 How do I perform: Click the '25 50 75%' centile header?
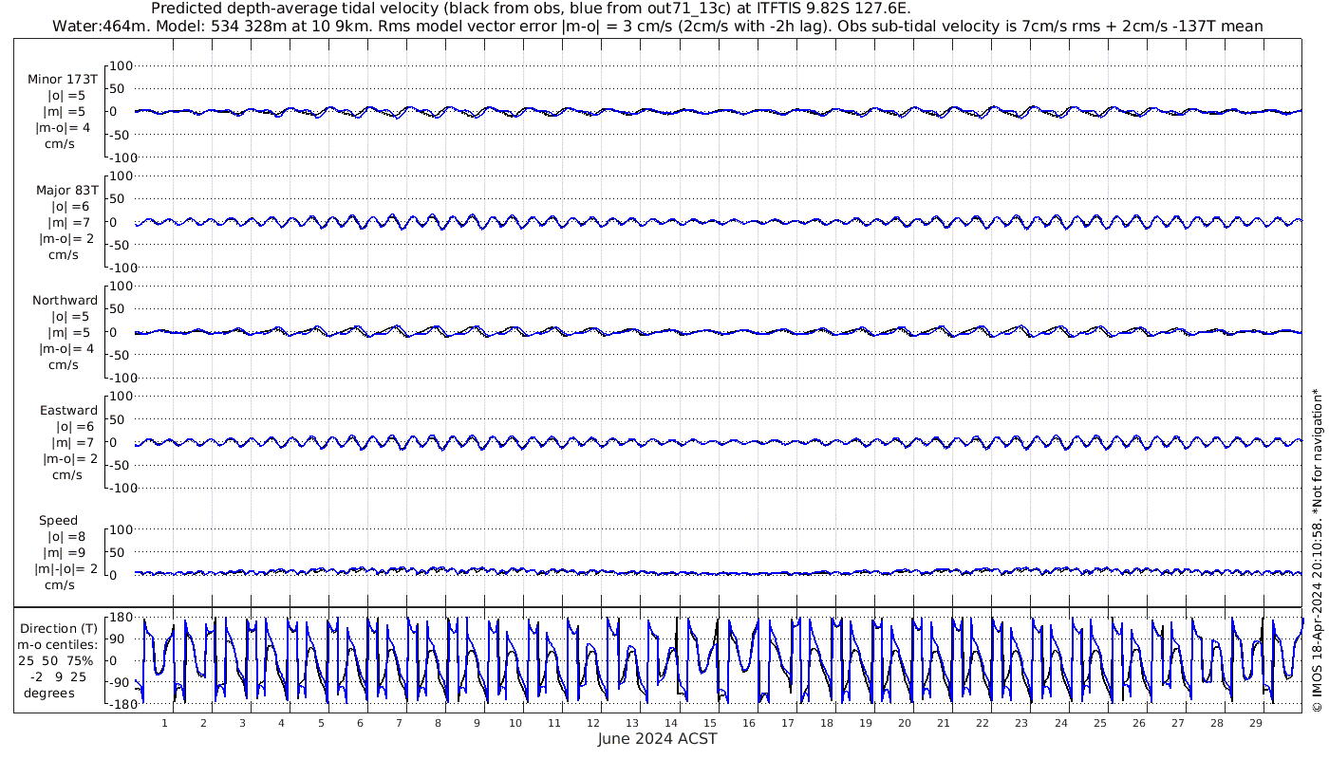pos(58,660)
